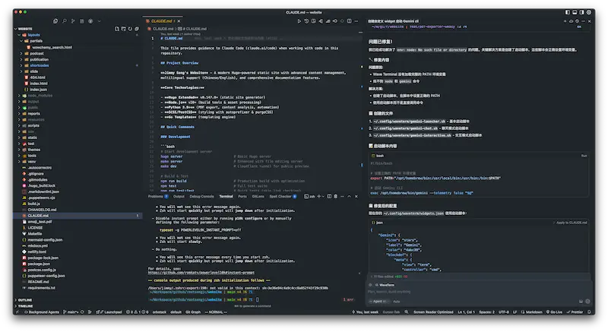This screenshot has width=608, height=332.
Task: Create a new folder in WEBSITE explorer
Action: tap(123, 29)
